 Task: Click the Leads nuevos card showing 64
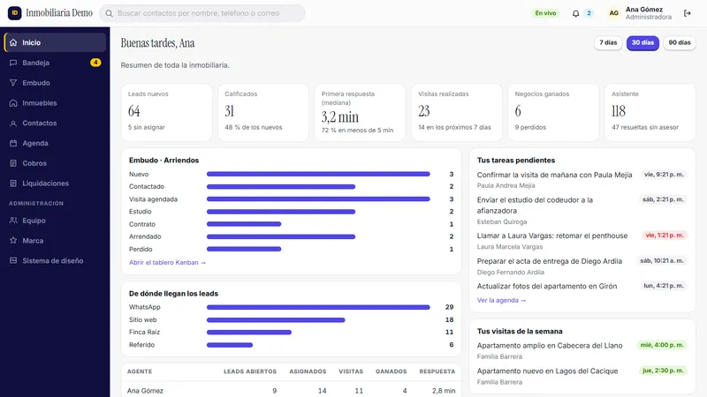166,113
